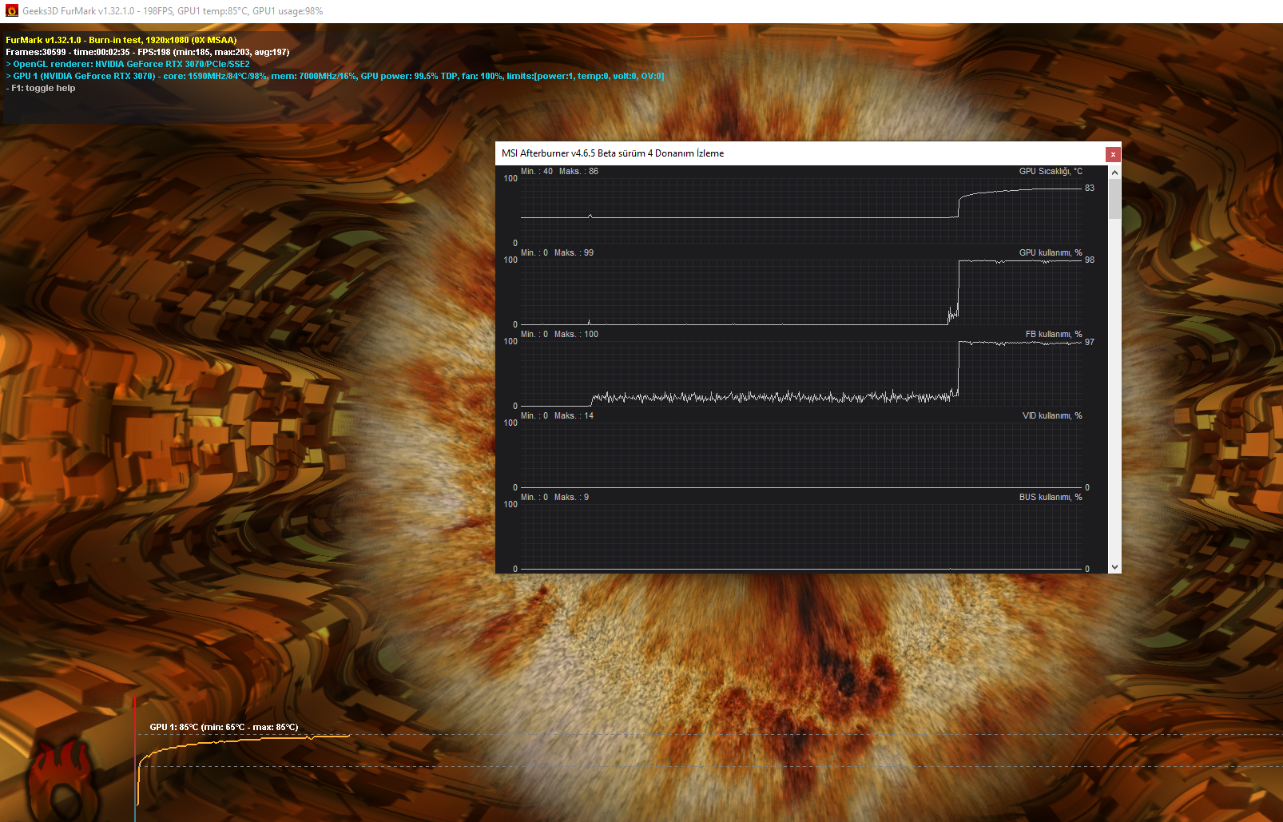
Task: Click the 'BUS kullanımı, %' graph label
Action: 1051,497
